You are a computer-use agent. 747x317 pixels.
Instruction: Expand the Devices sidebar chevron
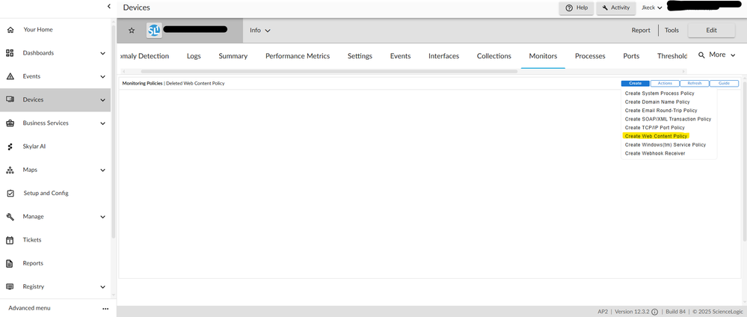pos(102,100)
